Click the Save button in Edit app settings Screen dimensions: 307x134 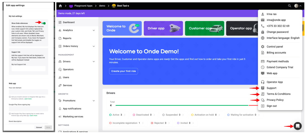click(48, 127)
